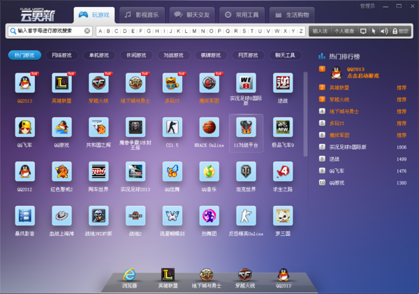The width and height of the screenshot is (419, 294).
Task: Launch 血战上海滩 icon
Action: tap(61, 216)
